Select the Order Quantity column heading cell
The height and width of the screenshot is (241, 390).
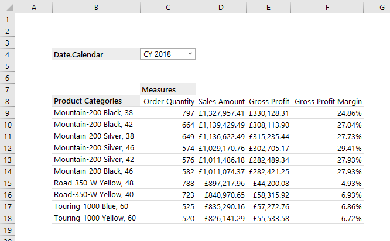168,101
